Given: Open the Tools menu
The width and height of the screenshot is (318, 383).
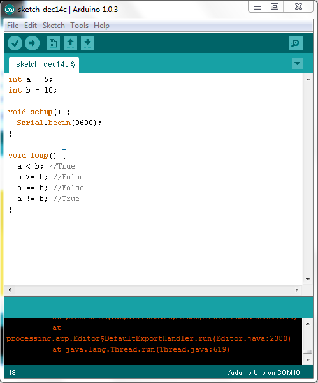Looking at the screenshot, I should 79,26.
